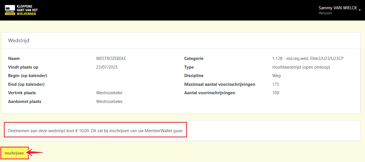This screenshot has height=162, width=365.
Task: Click the name value WESTROZEBEKE
Action: coord(111,58)
